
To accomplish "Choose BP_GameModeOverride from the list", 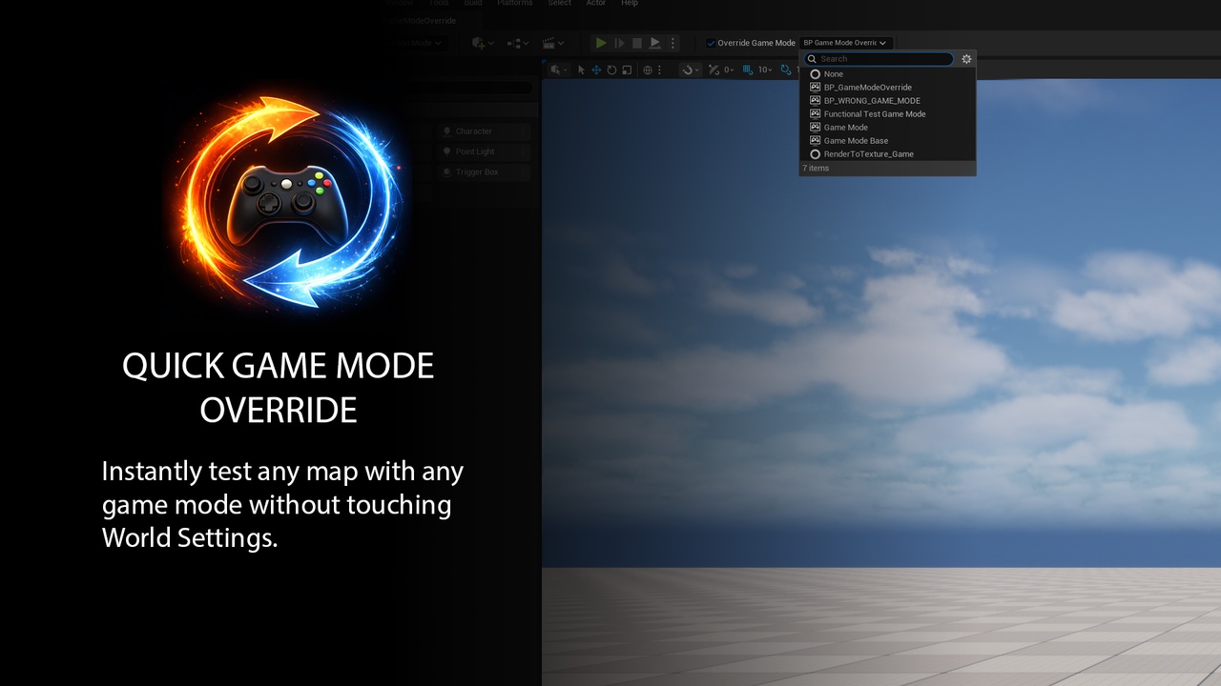I will 887,88.
